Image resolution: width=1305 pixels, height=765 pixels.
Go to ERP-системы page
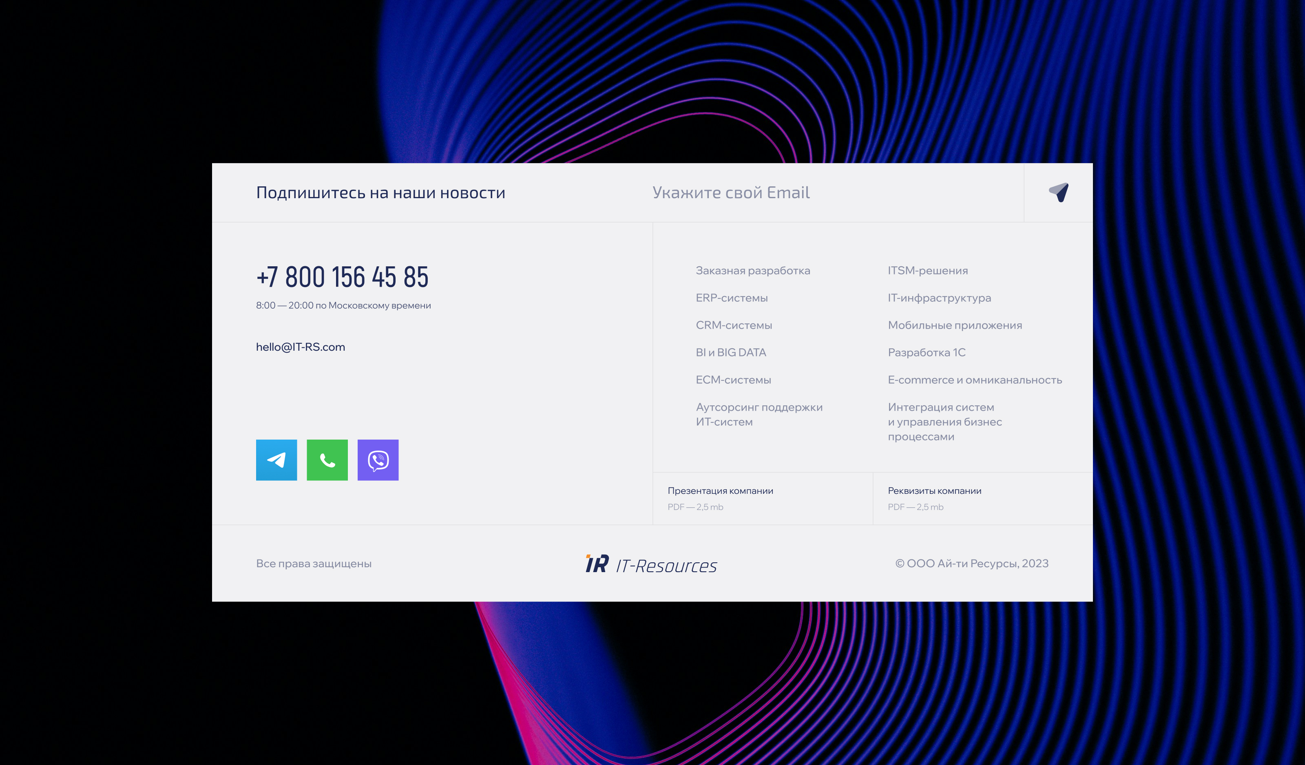click(x=731, y=298)
